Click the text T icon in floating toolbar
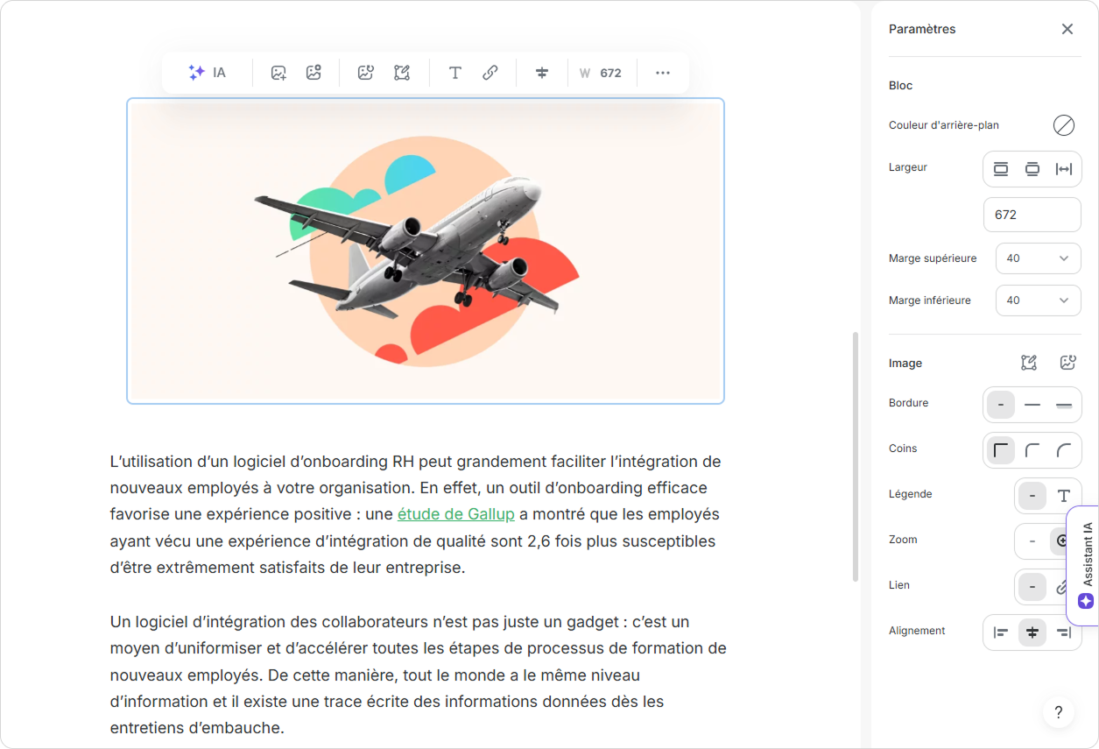1099x749 pixels. [x=454, y=73]
